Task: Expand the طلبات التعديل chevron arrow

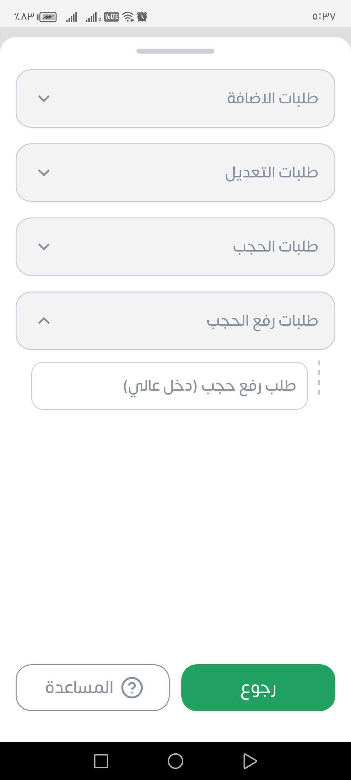Action: [x=44, y=173]
